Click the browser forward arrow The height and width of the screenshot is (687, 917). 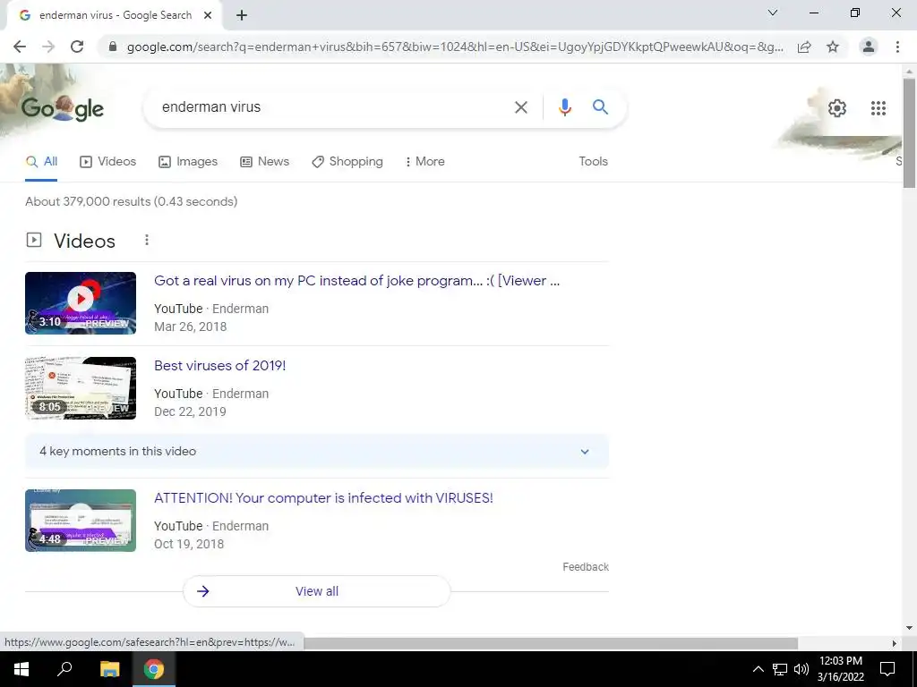(x=48, y=47)
